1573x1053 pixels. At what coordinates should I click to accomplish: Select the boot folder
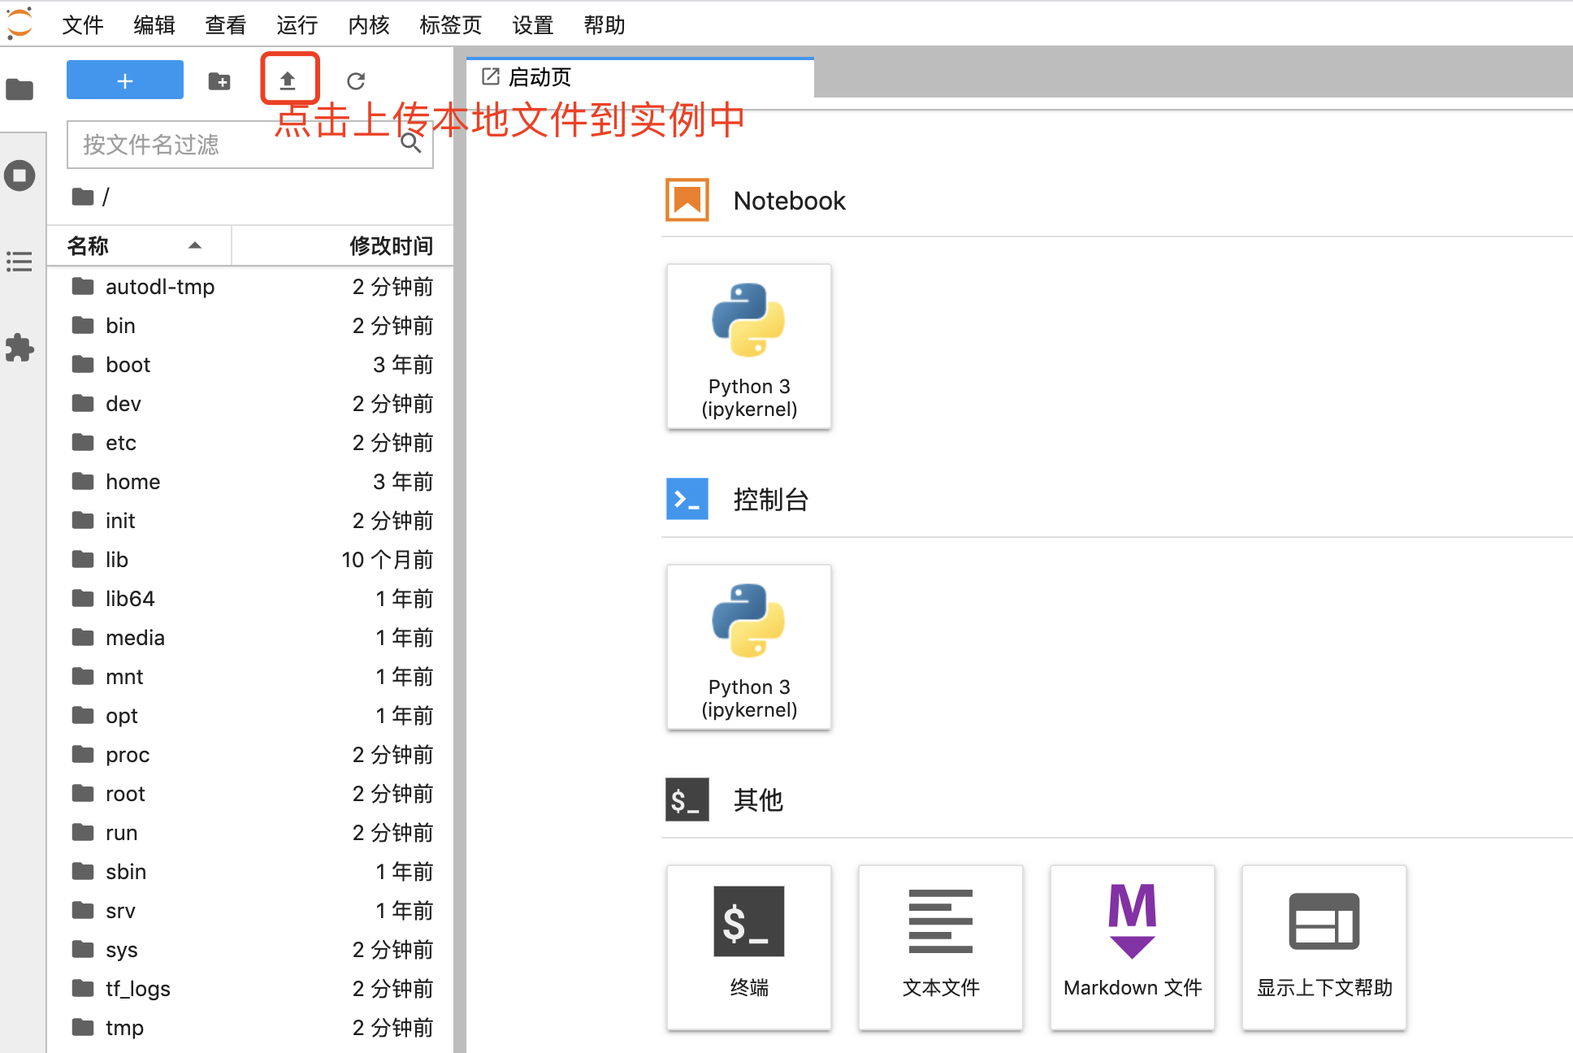coord(250,365)
